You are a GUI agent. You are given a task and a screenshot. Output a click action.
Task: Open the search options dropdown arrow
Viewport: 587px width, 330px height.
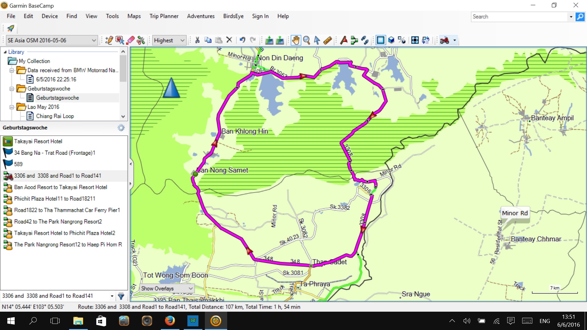571,16
